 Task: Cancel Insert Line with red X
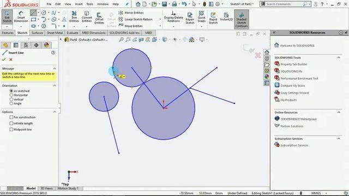point(11,59)
